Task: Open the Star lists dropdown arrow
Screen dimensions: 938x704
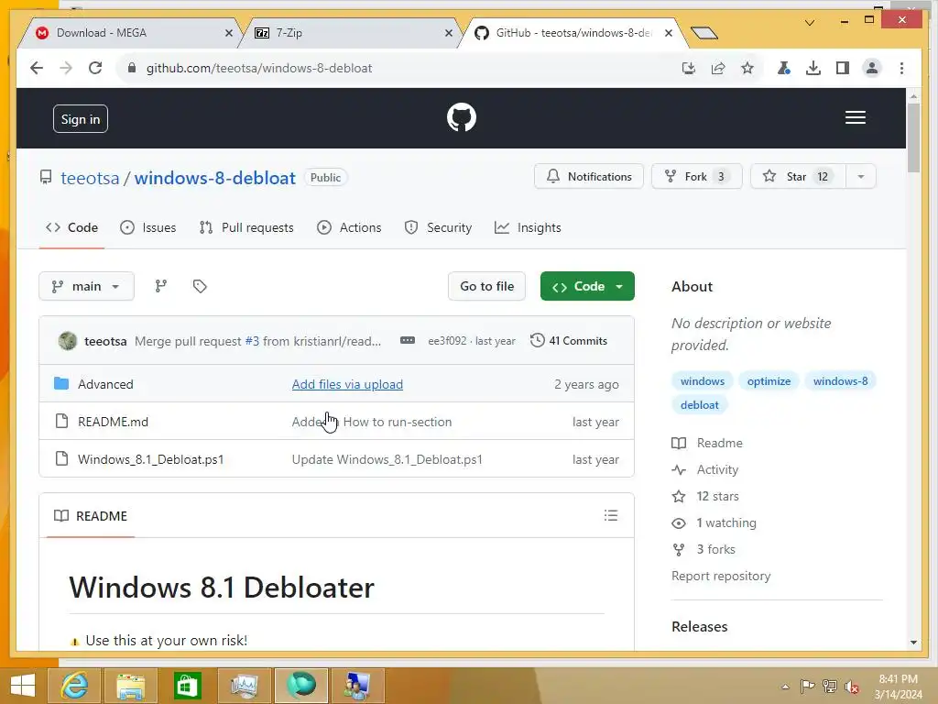Action: pos(861,177)
